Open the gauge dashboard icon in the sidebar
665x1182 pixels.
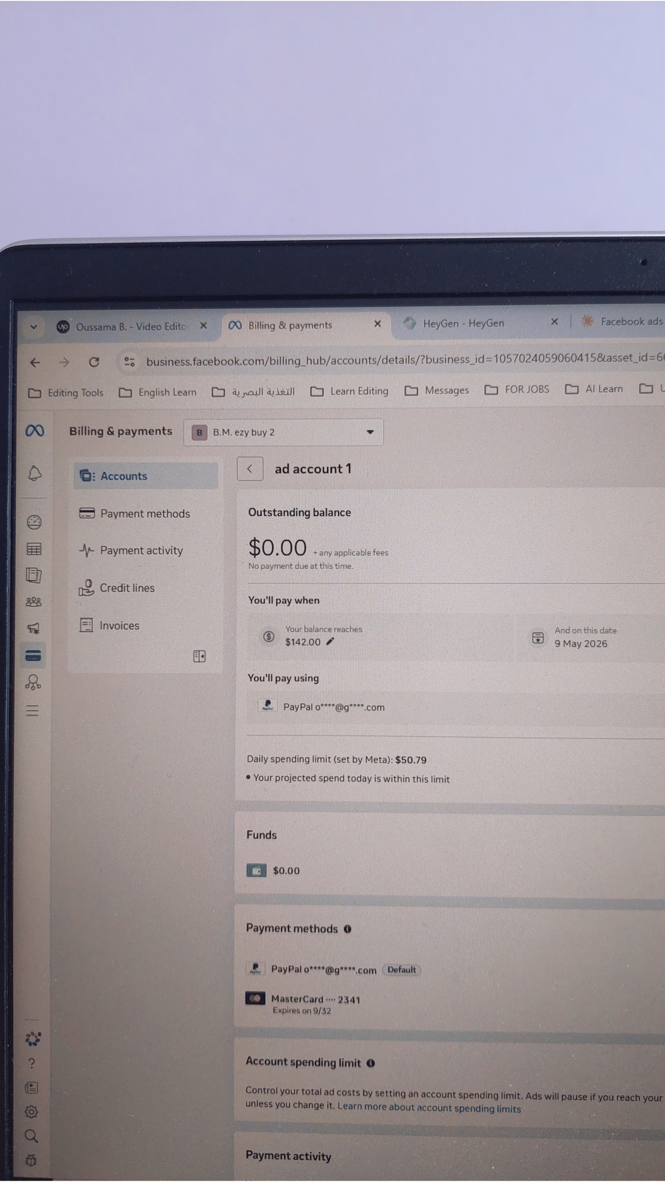coord(34,522)
